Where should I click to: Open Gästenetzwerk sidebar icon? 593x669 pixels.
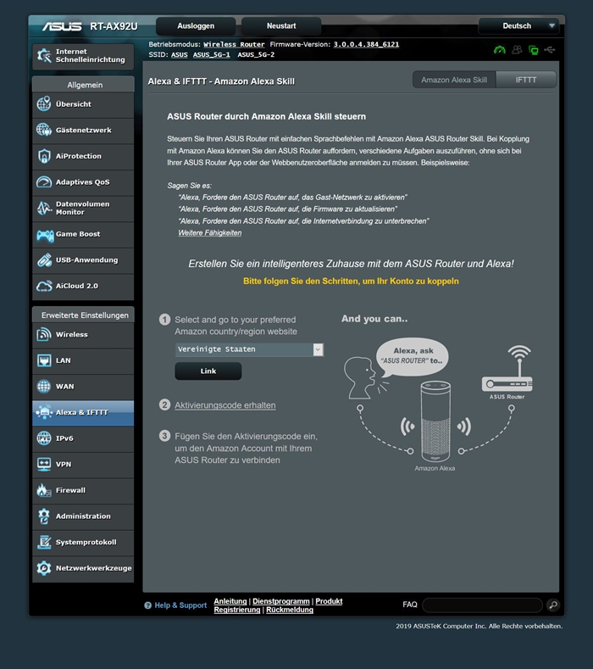pos(44,130)
